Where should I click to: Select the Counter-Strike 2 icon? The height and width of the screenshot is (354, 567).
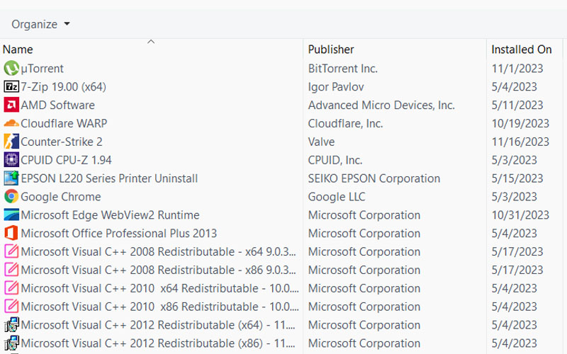point(11,142)
